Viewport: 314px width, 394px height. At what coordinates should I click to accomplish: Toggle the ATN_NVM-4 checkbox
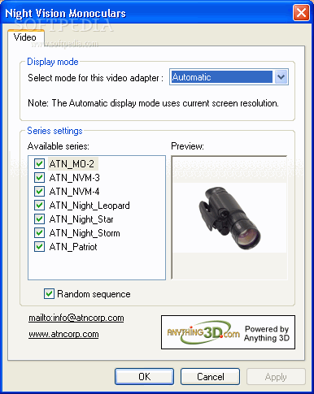(39, 191)
